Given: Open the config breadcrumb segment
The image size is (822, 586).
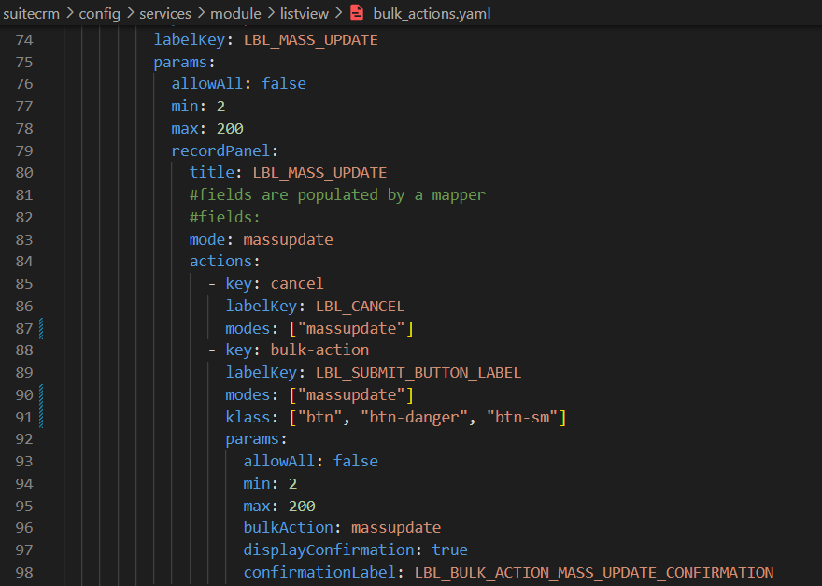Looking at the screenshot, I should pyautogui.click(x=100, y=13).
